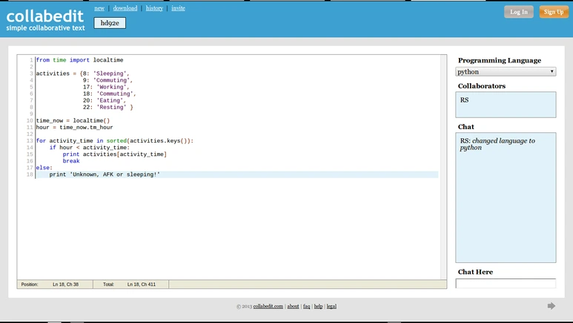
Task: Click the line "22: 'Resting' }"
Action: 107,108
